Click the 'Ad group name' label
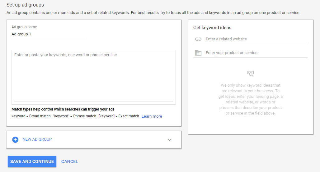Image resolution: width=320 pixels, height=172 pixels. [24, 27]
